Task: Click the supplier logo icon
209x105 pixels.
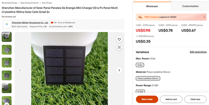Action: (7, 24)
